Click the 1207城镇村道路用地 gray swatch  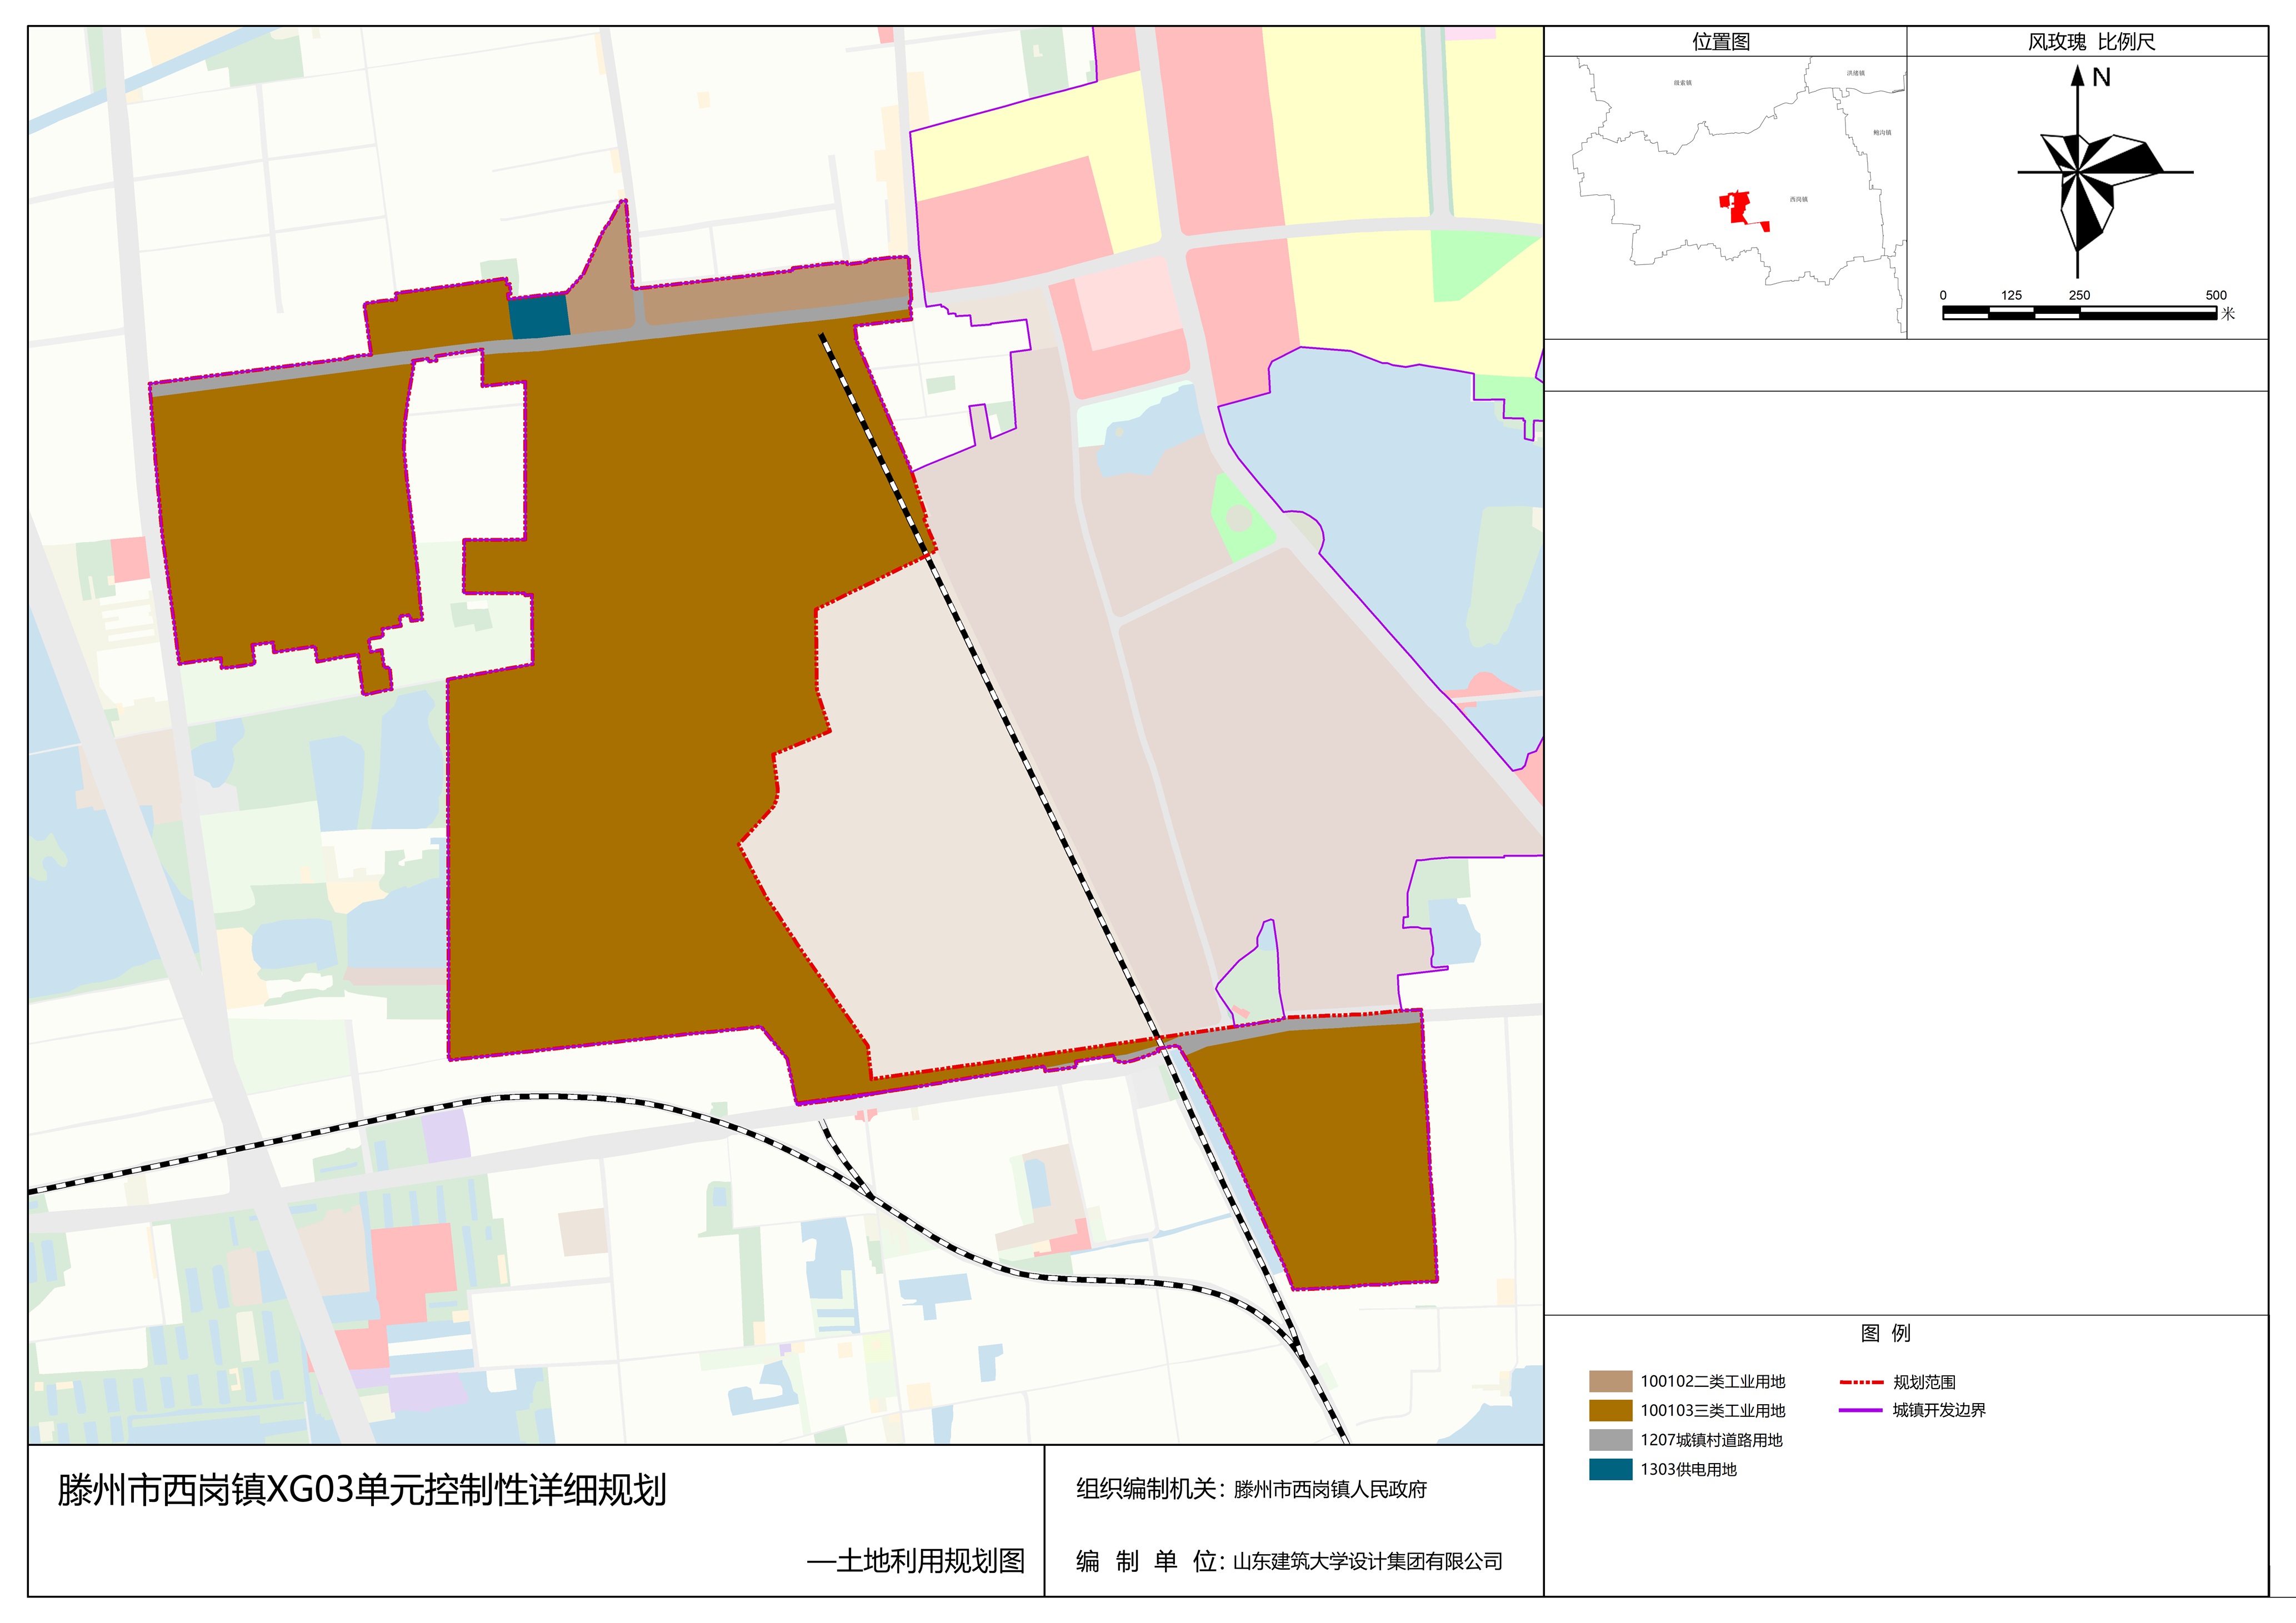1610,1440
